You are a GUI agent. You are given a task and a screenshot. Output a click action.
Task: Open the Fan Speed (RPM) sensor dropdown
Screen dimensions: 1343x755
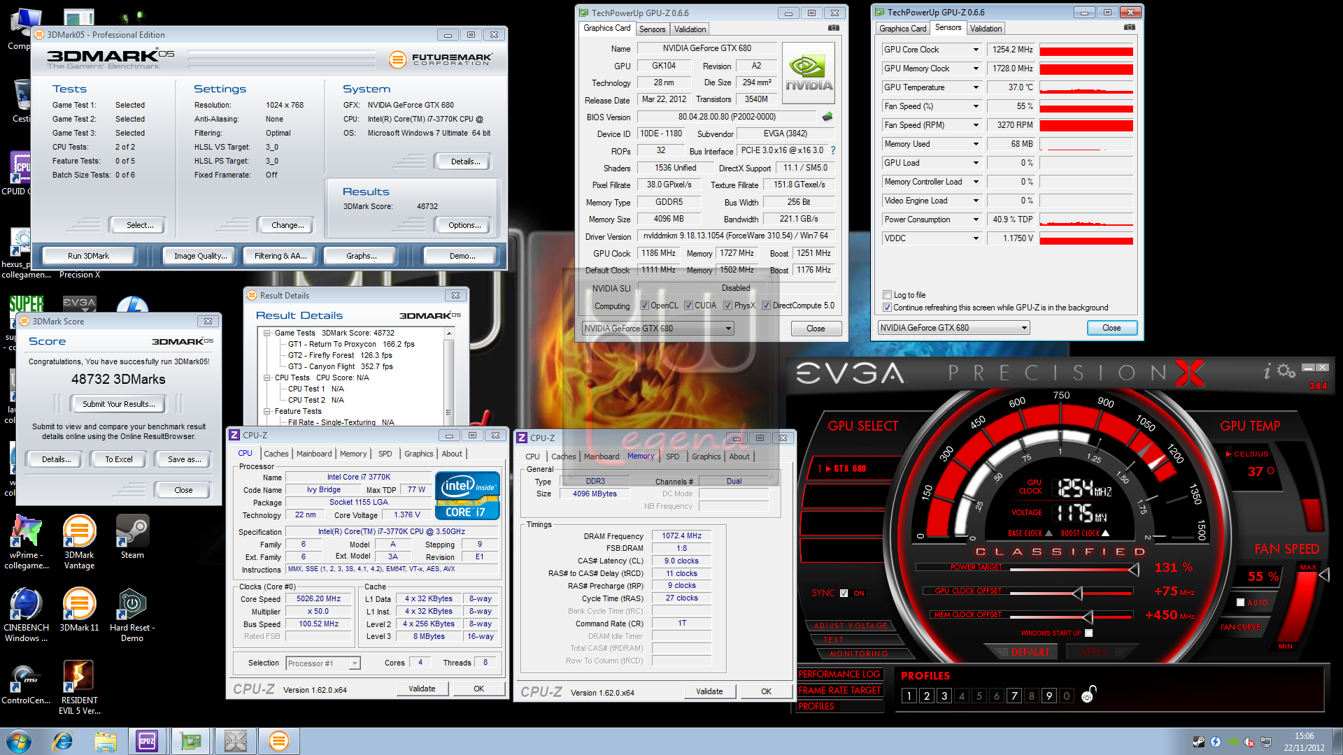[x=976, y=125]
